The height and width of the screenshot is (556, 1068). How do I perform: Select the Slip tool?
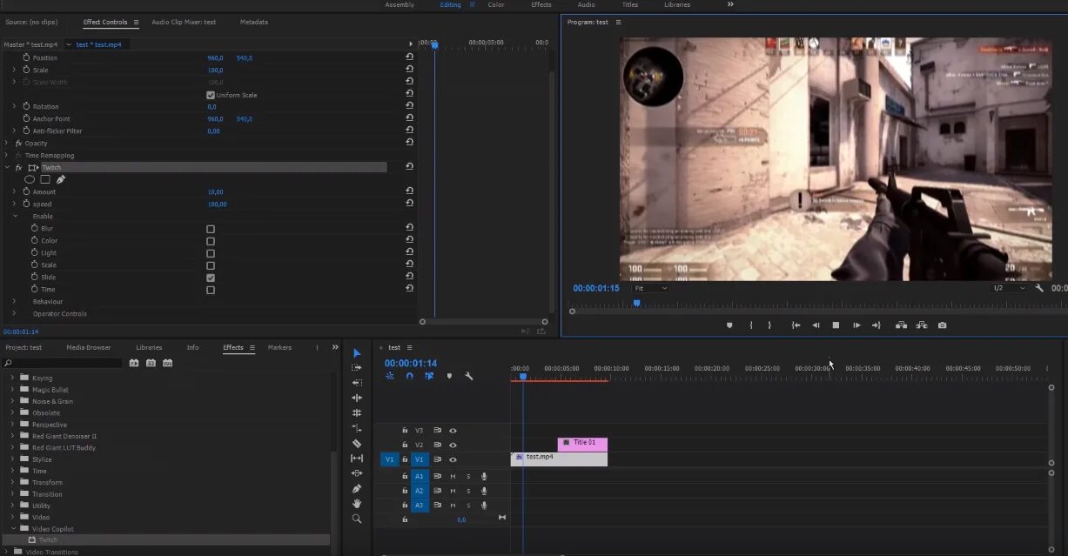tap(357, 458)
